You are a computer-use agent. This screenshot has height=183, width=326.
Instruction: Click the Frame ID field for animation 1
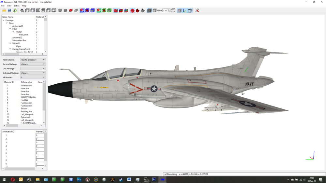(40, 135)
